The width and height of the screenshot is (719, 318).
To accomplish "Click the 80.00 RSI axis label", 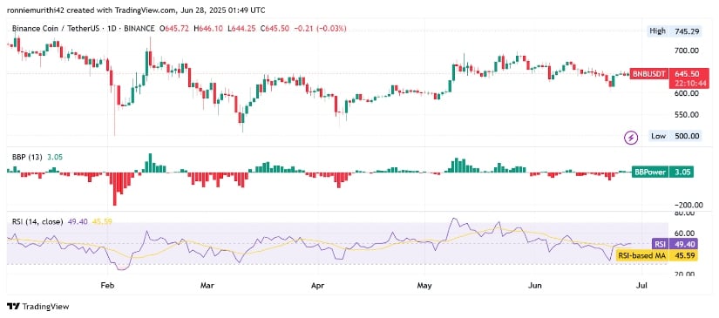I will tap(684, 213).
